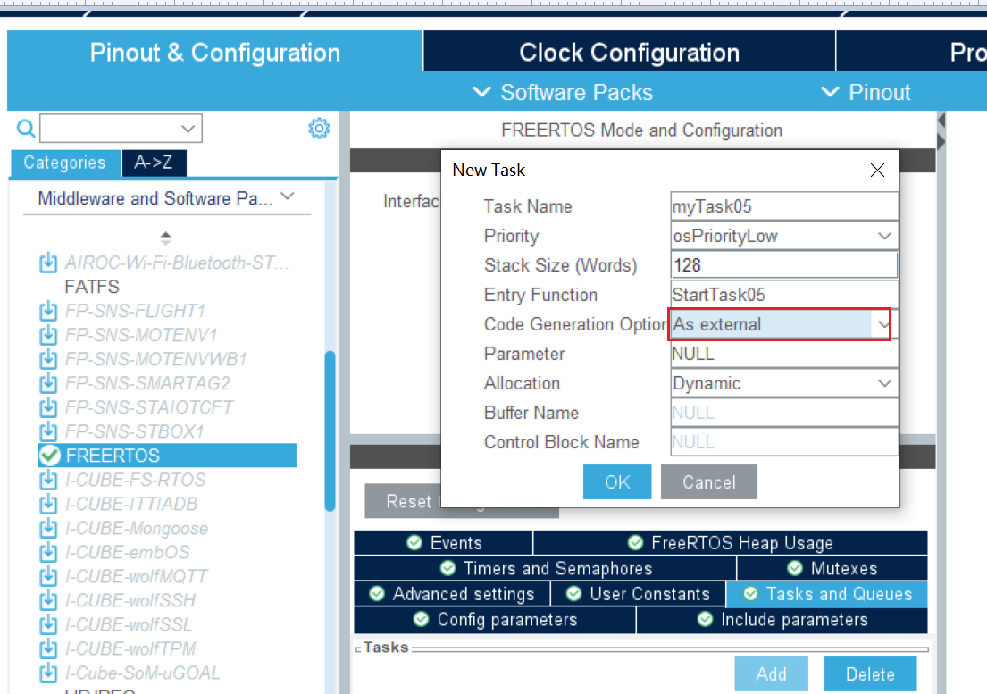987x694 pixels.
Task: Select FREERTOS in the middleware list
Action: [x=167, y=456]
